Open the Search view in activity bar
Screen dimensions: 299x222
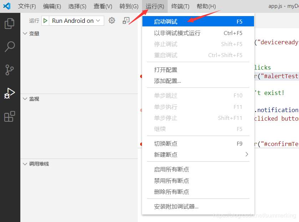tap(10, 46)
